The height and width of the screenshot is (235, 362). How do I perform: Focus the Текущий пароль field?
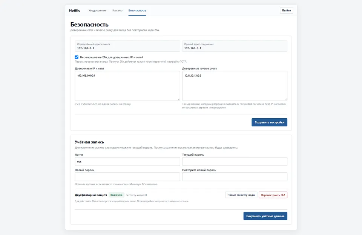click(235, 161)
